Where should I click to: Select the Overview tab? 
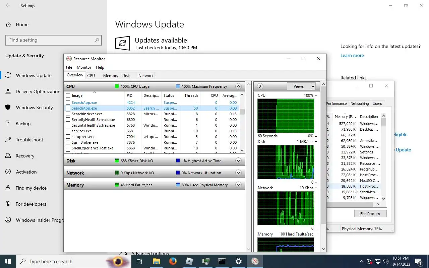pos(75,75)
